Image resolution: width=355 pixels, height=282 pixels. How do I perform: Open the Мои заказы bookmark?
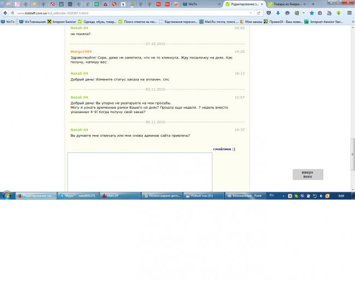251,22
